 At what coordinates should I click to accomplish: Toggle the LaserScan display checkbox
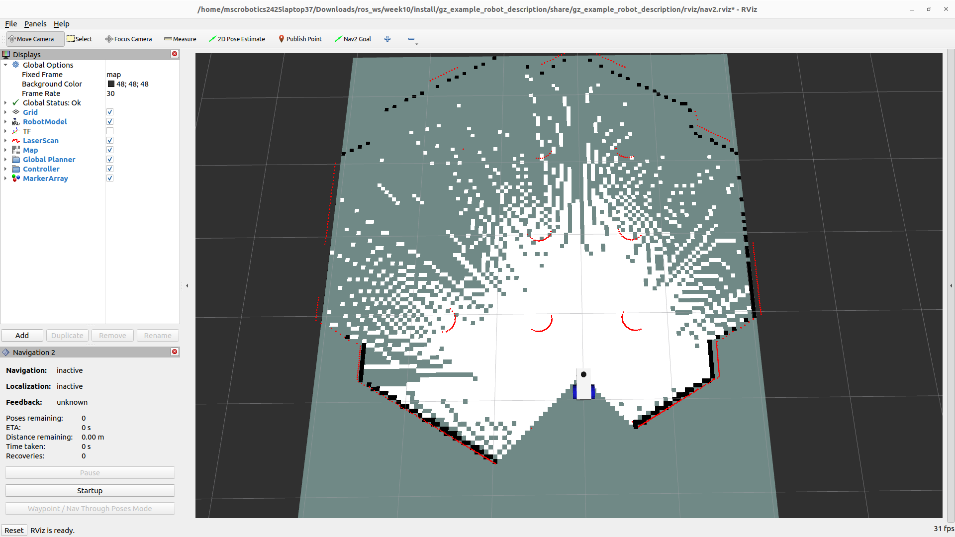pyautogui.click(x=110, y=140)
